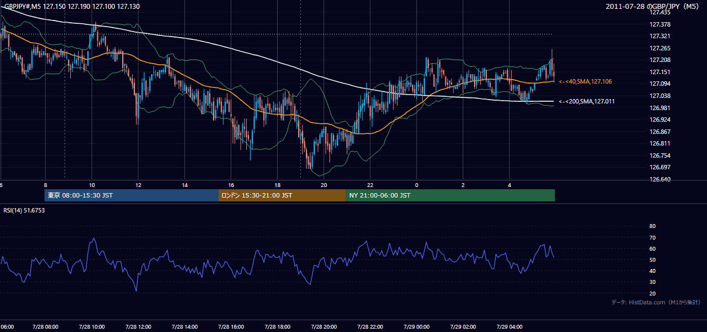This screenshot has width=707, height=332.
Task: Open the データ: HistData.com source credit
Action: 656,302
